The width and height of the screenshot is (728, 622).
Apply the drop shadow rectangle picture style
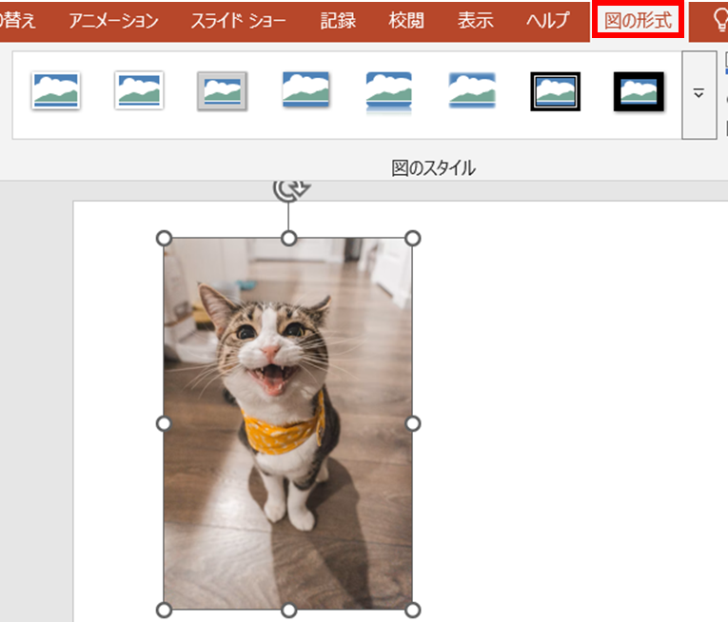[305, 91]
